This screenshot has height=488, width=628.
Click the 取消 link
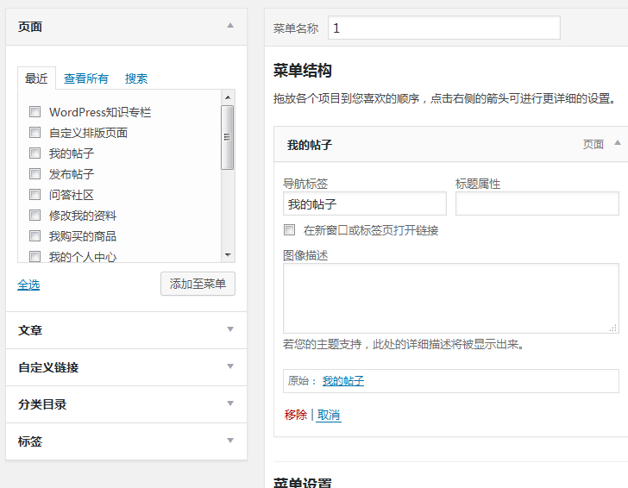pos(329,415)
